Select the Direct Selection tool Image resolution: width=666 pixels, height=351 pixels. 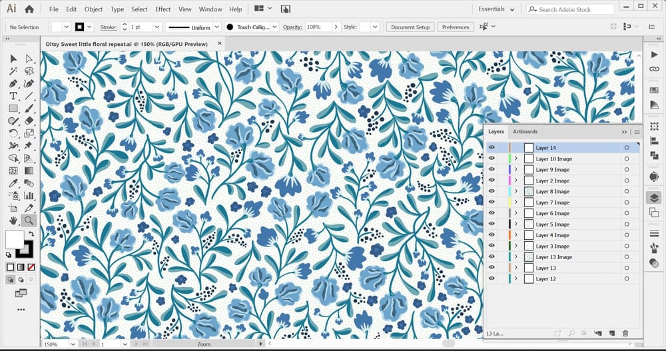point(29,59)
